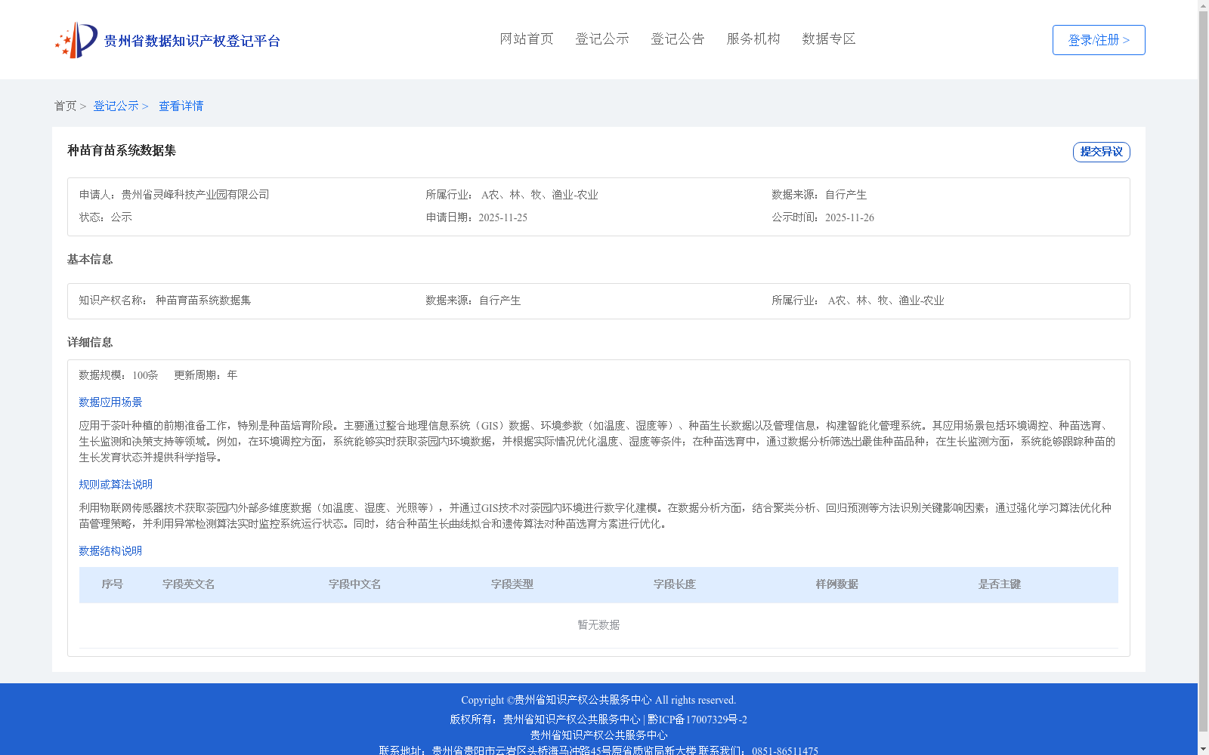This screenshot has height=755, width=1209.
Task: Click footer ICP number 黔ICP备17007329号-2
Action: pyautogui.click(x=697, y=720)
